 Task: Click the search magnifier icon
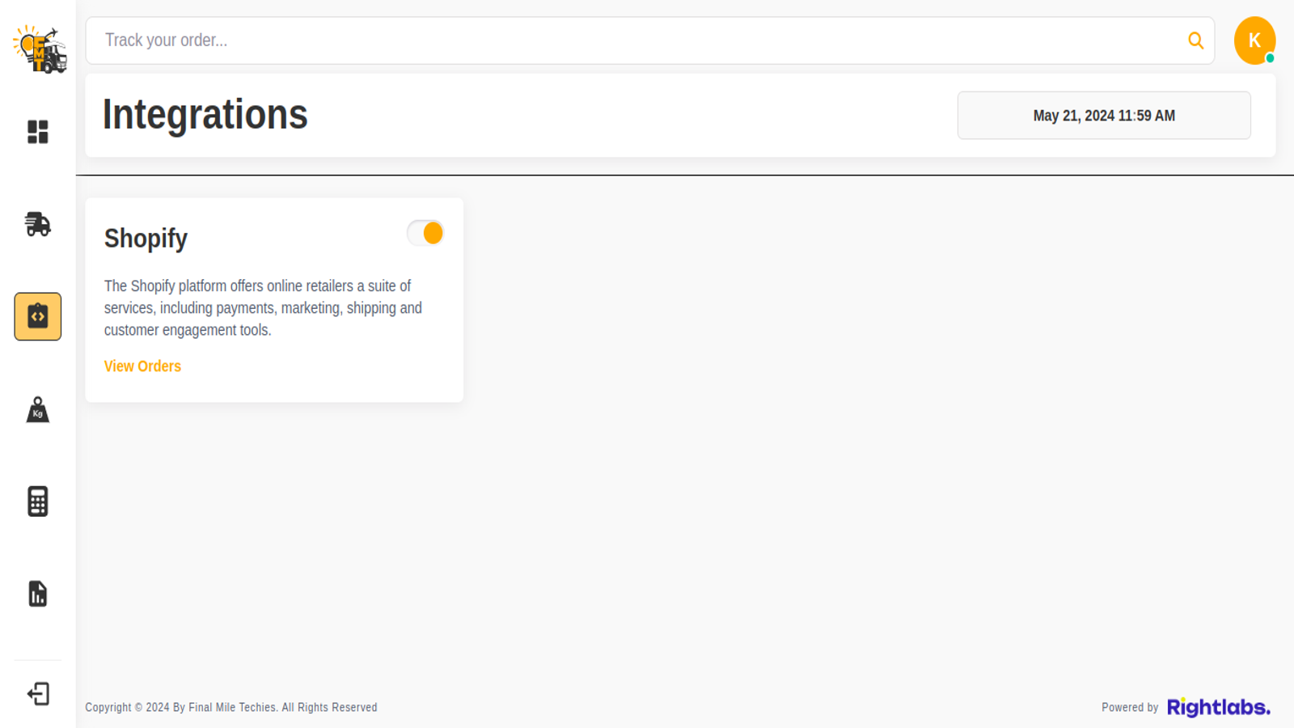coord(1195,40)
